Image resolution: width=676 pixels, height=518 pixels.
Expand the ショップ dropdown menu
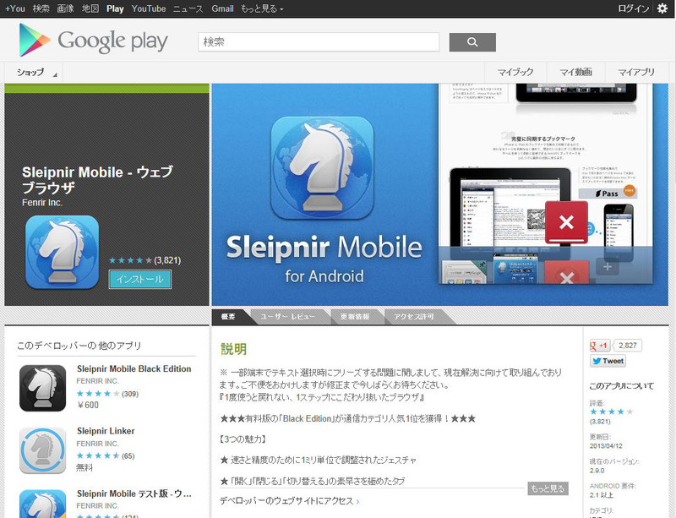tap(34, 73)
